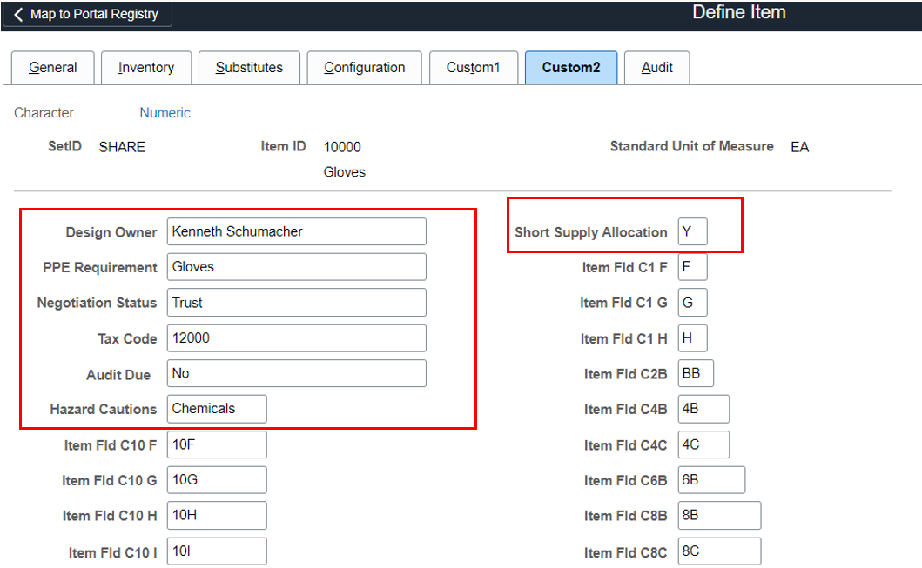
Task: Focus the PPE Requirement field
Action: point(296,267)
